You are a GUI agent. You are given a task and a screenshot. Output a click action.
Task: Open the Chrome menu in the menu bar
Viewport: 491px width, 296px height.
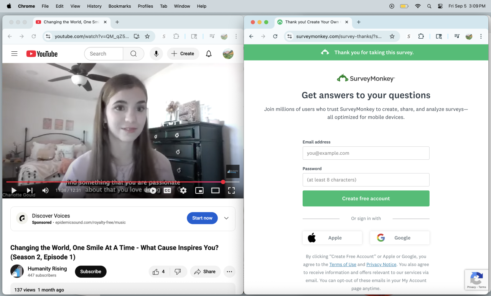point(26,6)
